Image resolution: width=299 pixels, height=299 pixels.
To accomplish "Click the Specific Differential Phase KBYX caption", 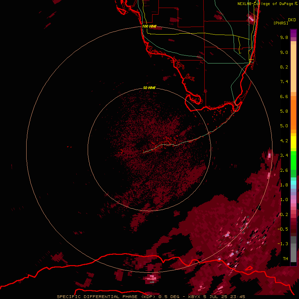I will tap(151, 297).
